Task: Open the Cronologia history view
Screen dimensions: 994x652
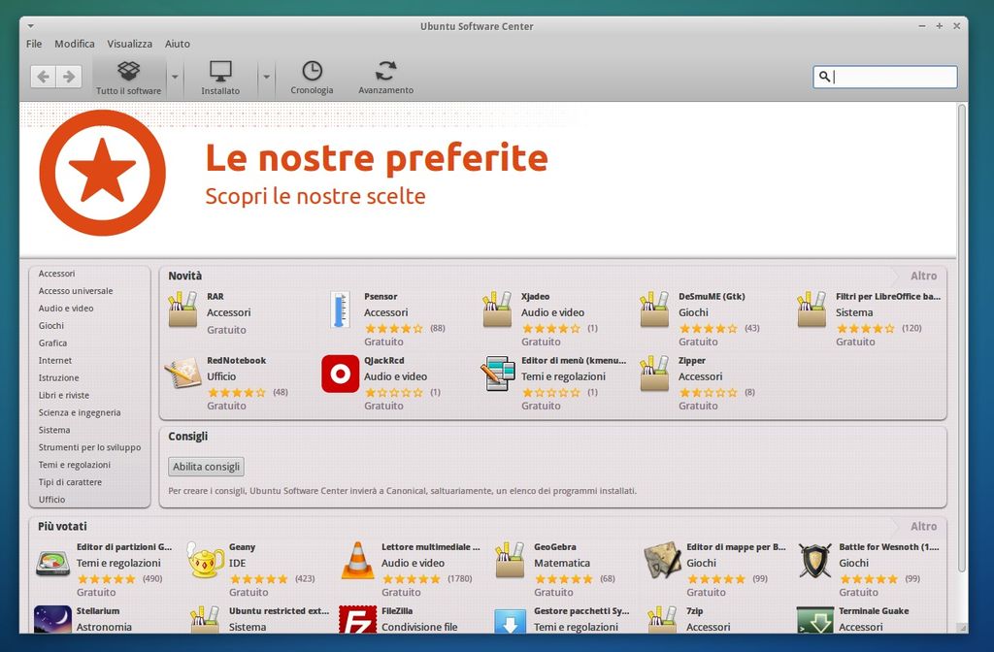Action: 312,78
